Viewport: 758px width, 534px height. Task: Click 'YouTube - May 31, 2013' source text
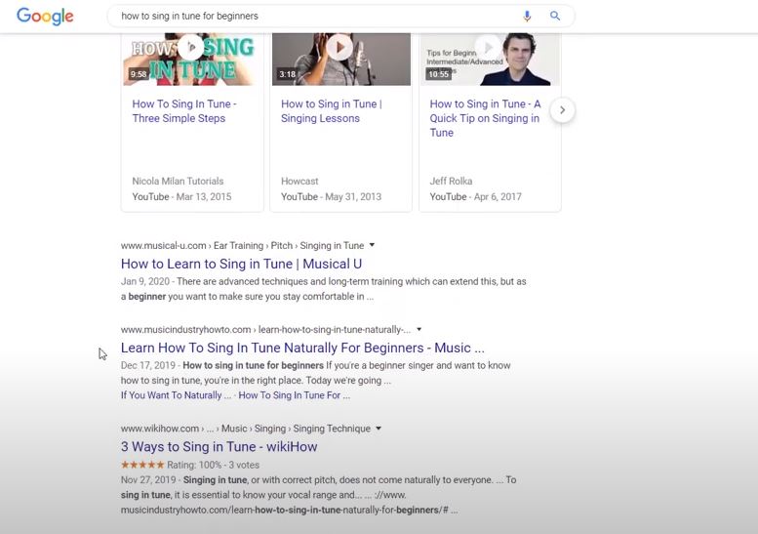[x=331, y=197]
